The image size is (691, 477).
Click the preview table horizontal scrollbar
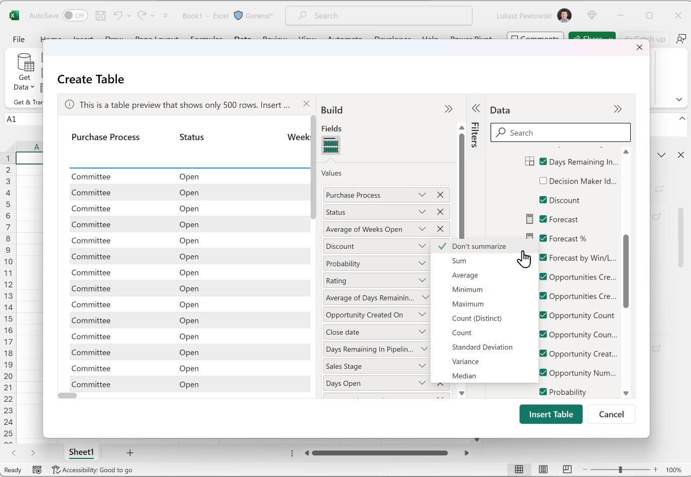tap(67, 395)
